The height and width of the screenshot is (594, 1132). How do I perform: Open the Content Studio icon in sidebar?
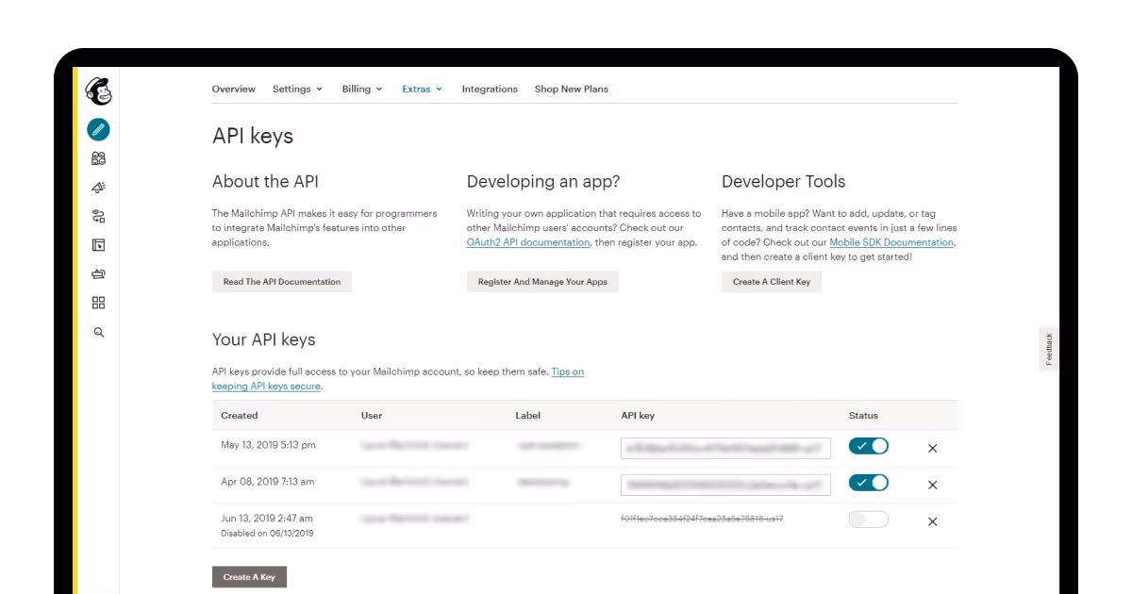(x=98, y=274)
